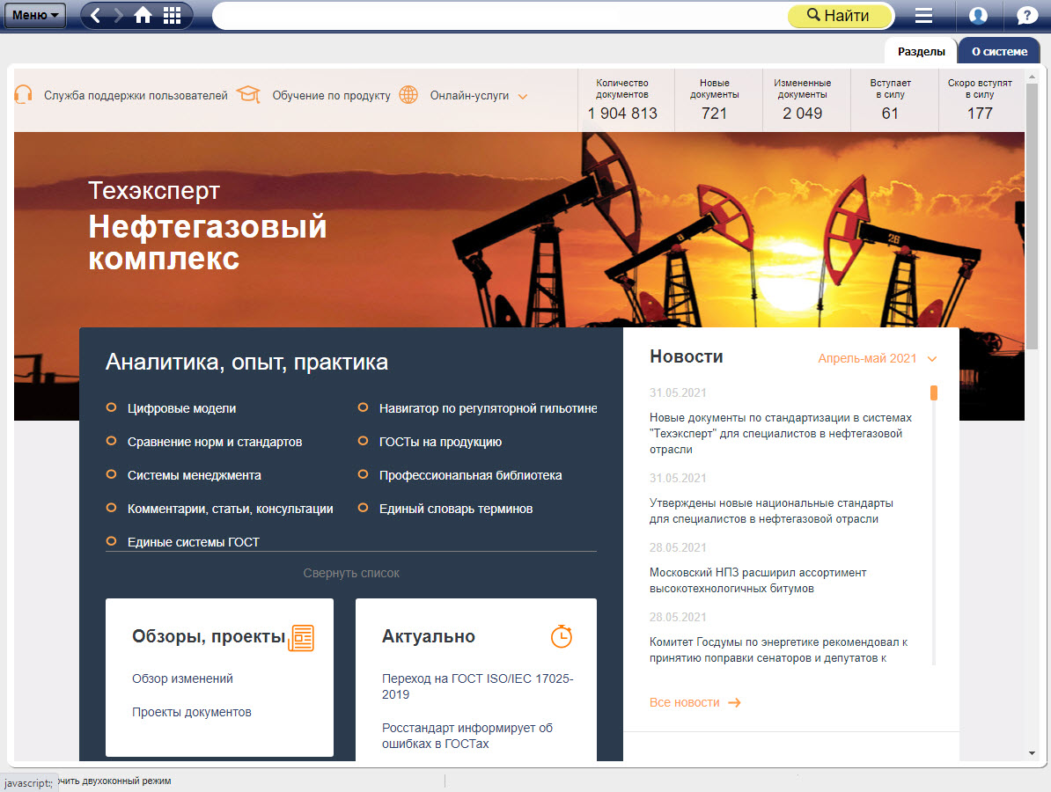Click the Аналитика, опыт, практика heading
1051x792 pixels.
246,362
